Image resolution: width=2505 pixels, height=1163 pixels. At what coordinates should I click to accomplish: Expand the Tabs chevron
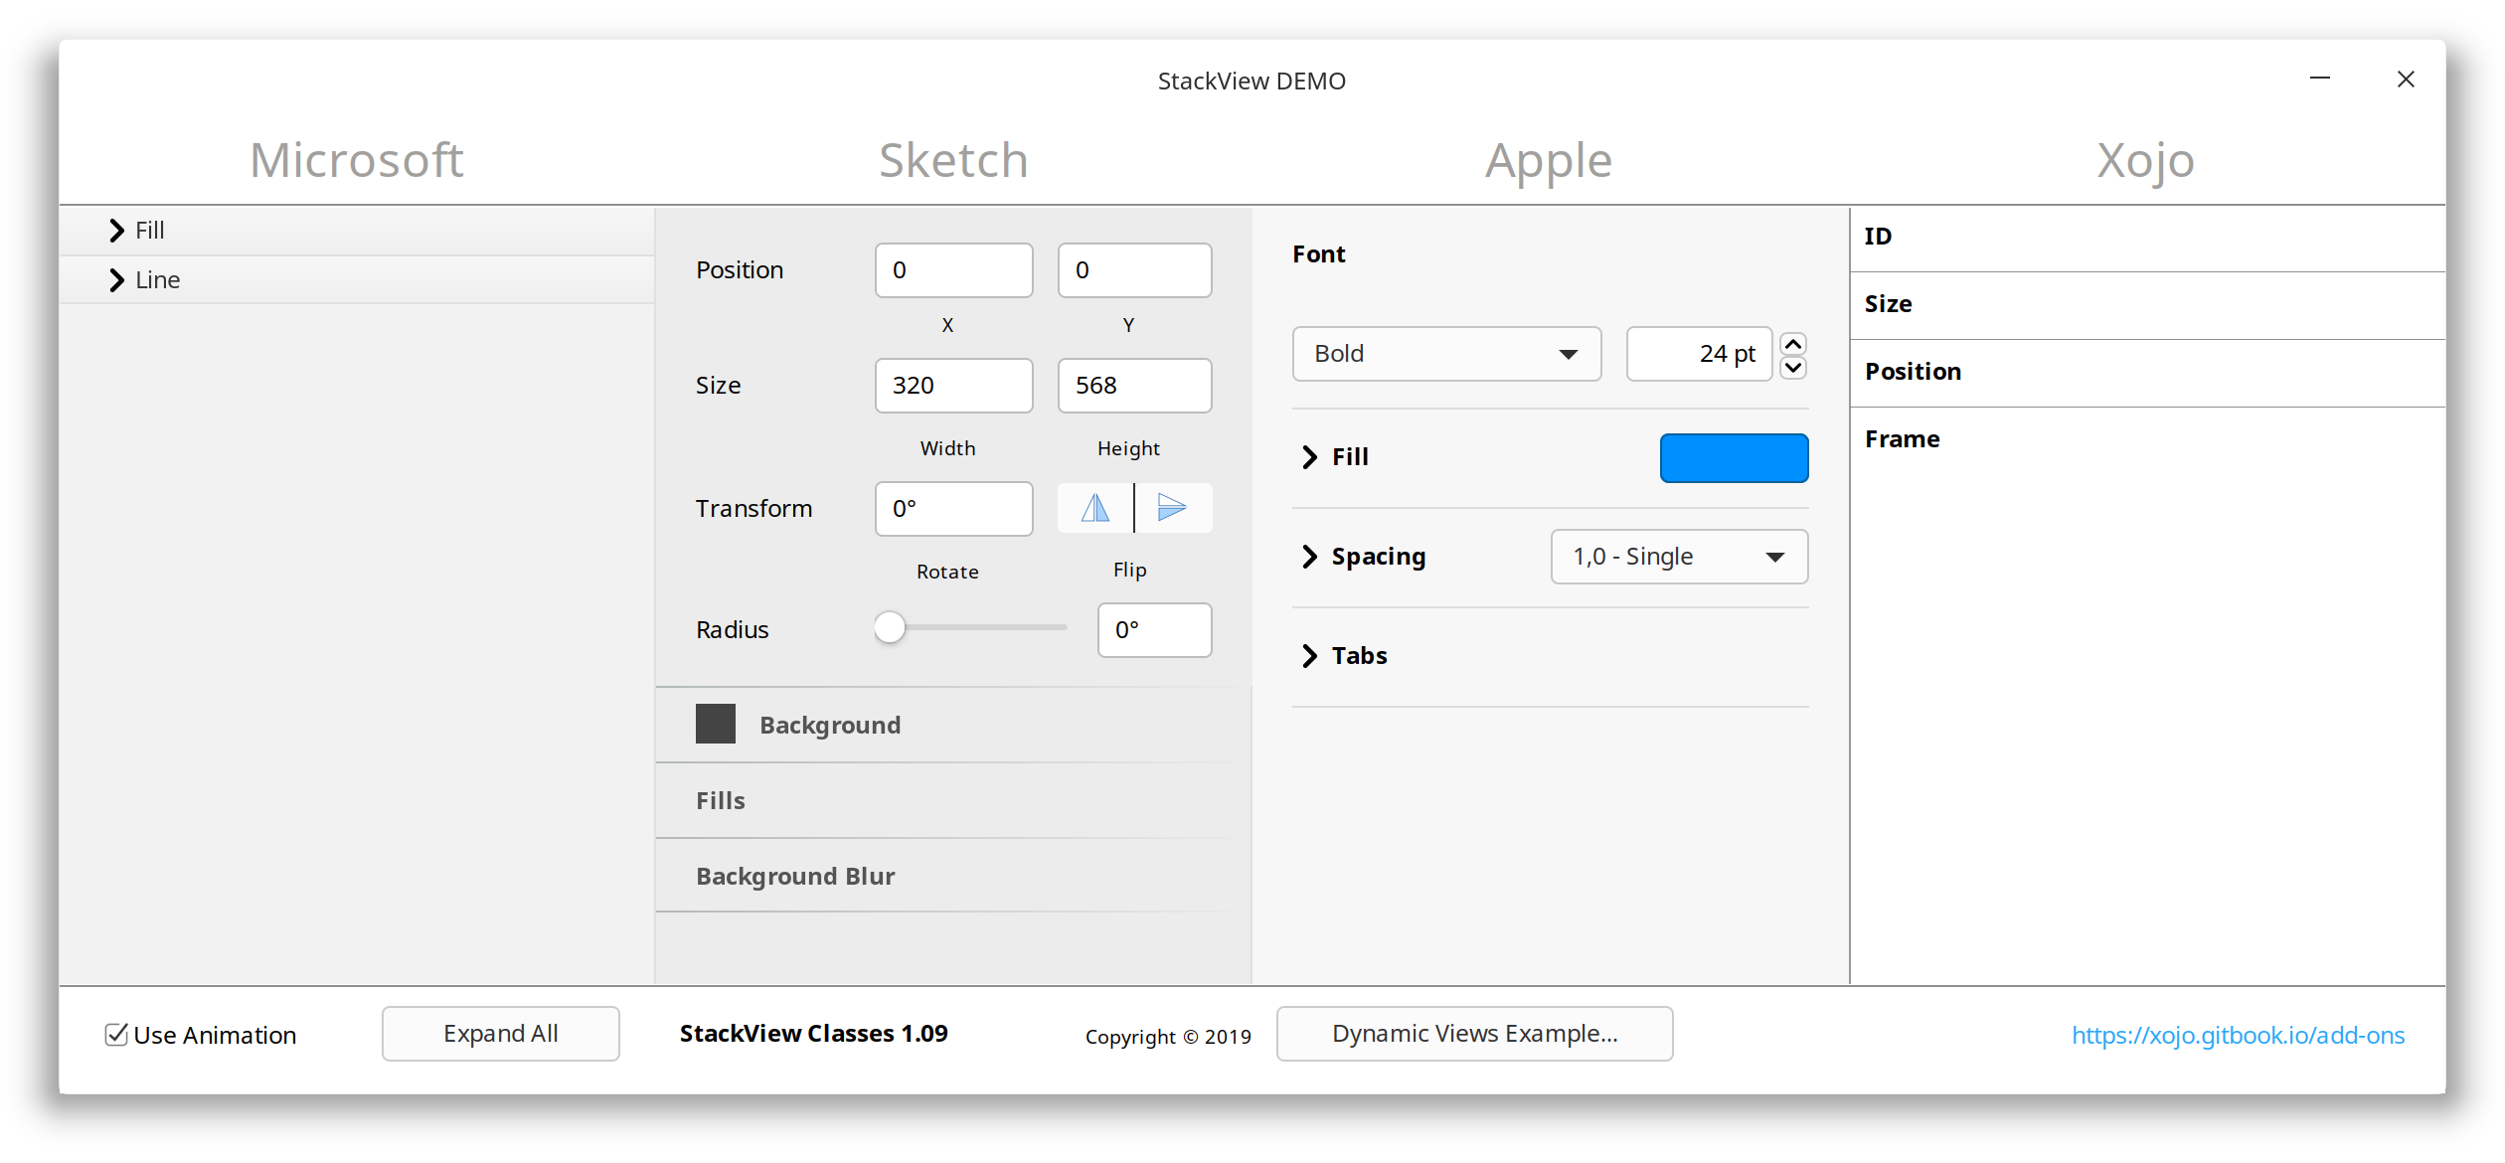click(1310, 656)
